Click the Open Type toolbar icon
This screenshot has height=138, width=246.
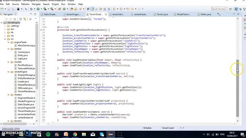(71, 9)
